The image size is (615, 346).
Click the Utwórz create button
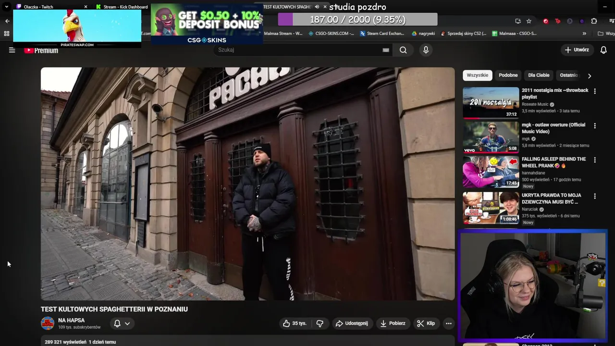pos(577,50)
